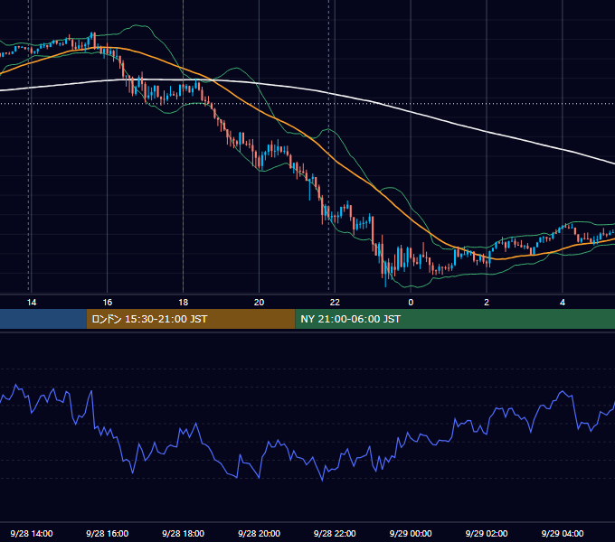Click the upper time axis label 0
The height and width of the screenshot is (542, 615).
(x=411, y=303)
